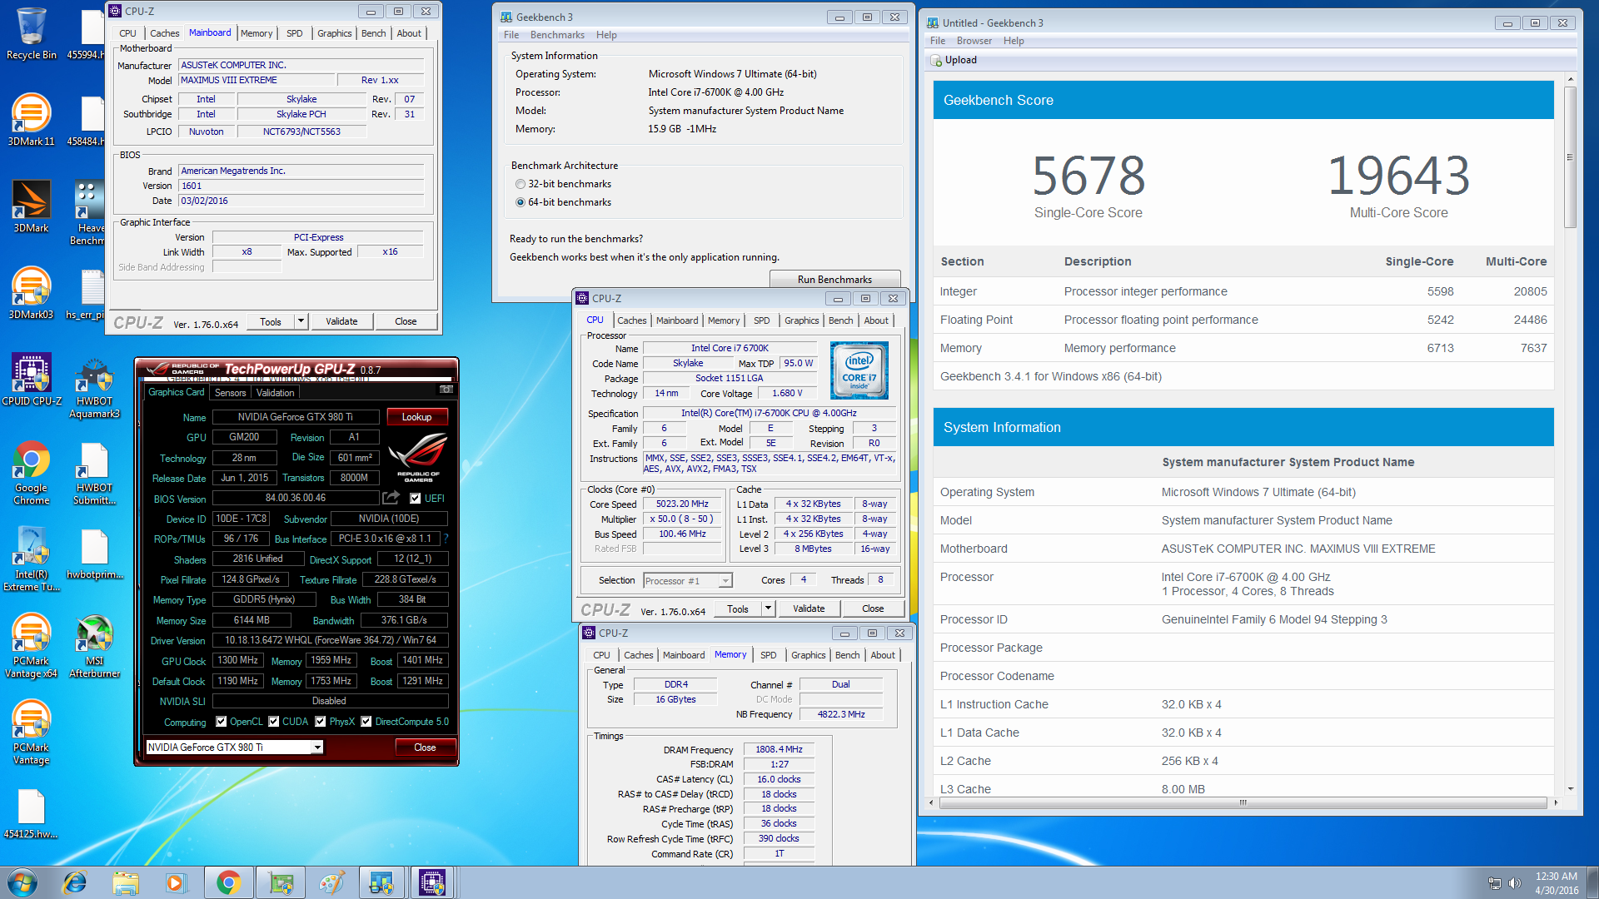Click the Geekbench results vertical scrollbar thumb

[1570, 156]
